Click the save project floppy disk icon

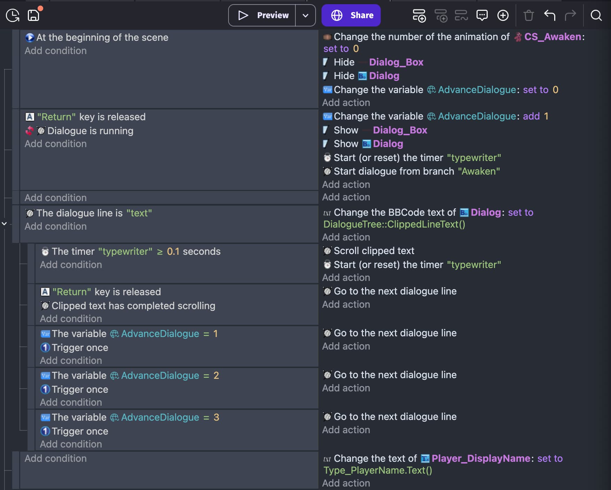click(34, 15)
